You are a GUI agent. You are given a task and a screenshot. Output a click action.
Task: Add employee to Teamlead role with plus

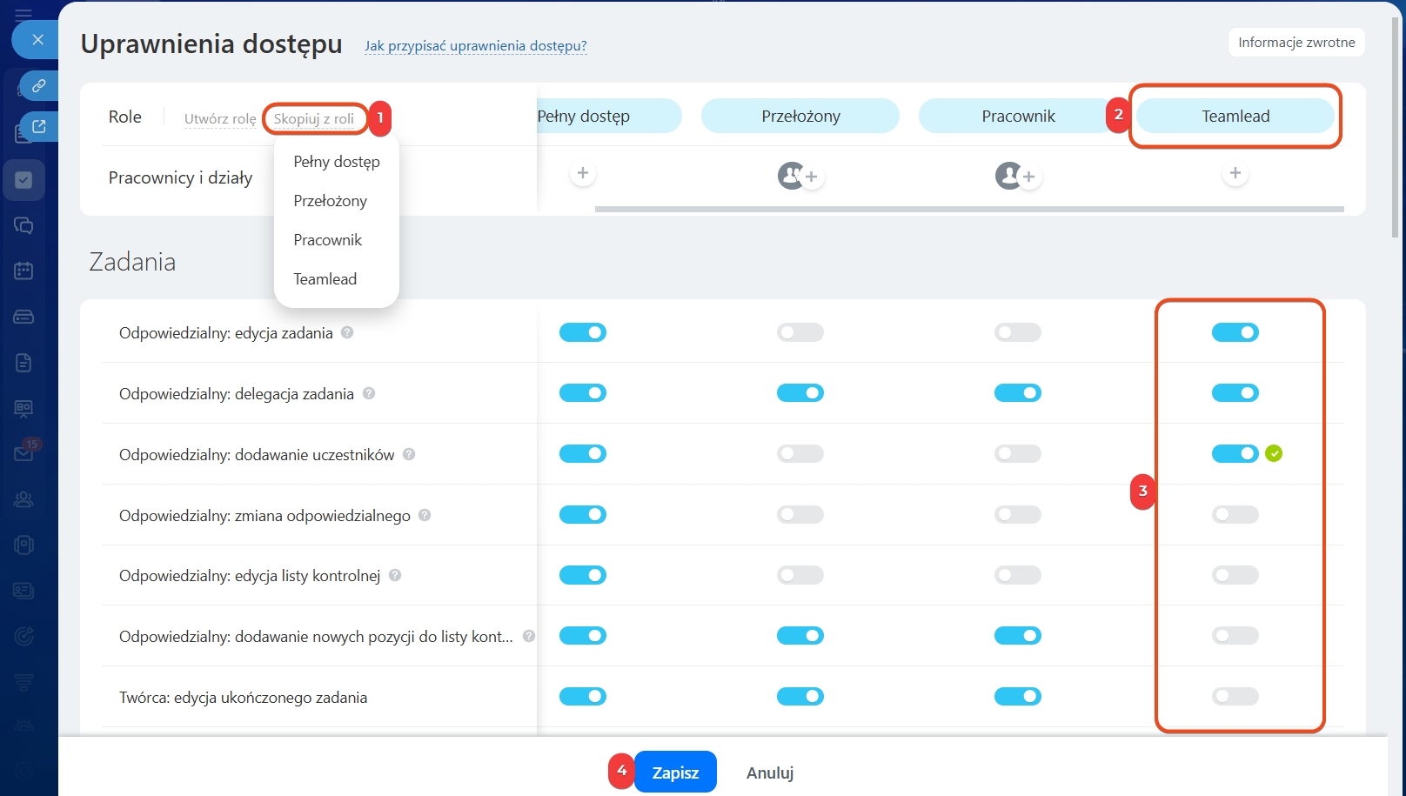coord(1235,174)
